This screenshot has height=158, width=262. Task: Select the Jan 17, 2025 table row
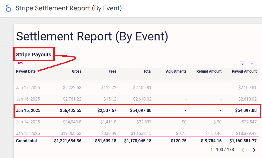tap(133, 88)
